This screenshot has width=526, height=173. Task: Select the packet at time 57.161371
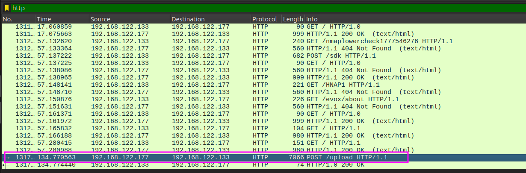coord(263,114)
